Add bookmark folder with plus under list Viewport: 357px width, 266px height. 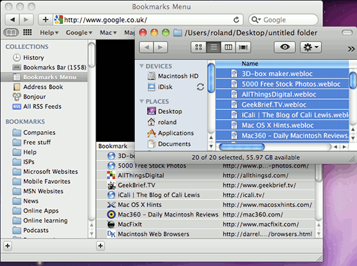point(100,246)
